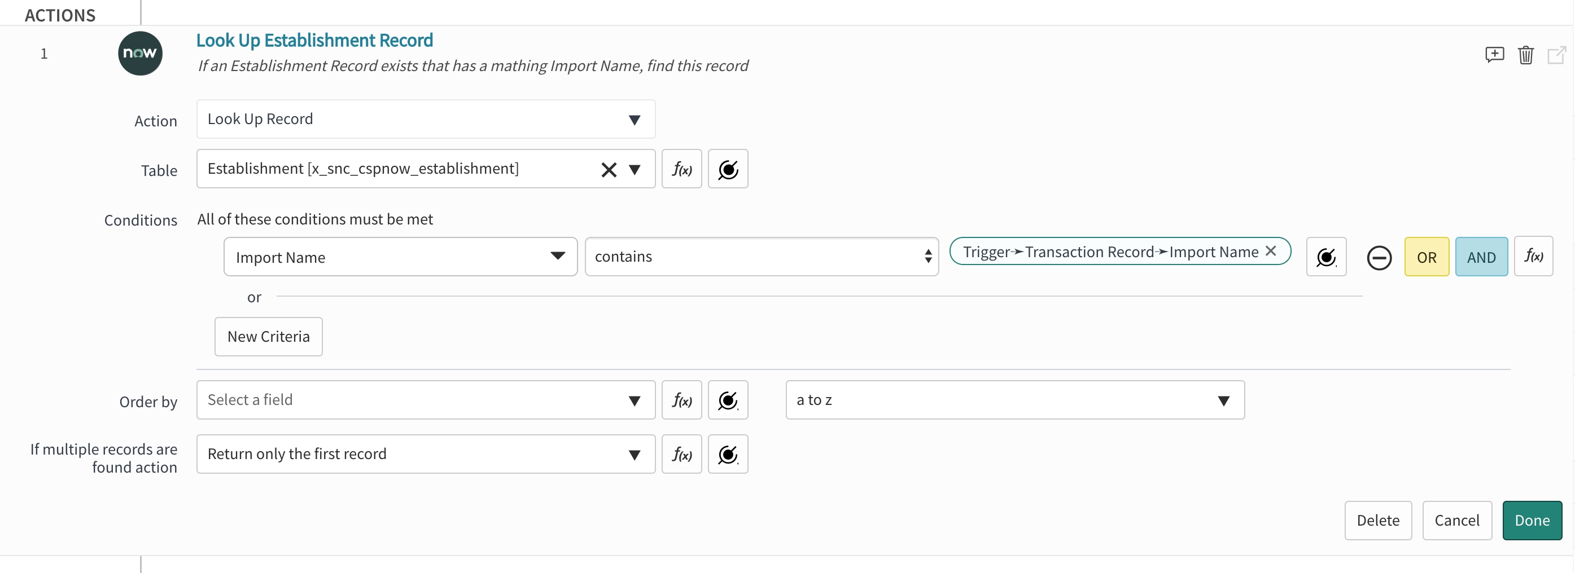The image size is (1575, 573).
Task: Click f(x) icon for multiple records action
Action: (682, 455)
